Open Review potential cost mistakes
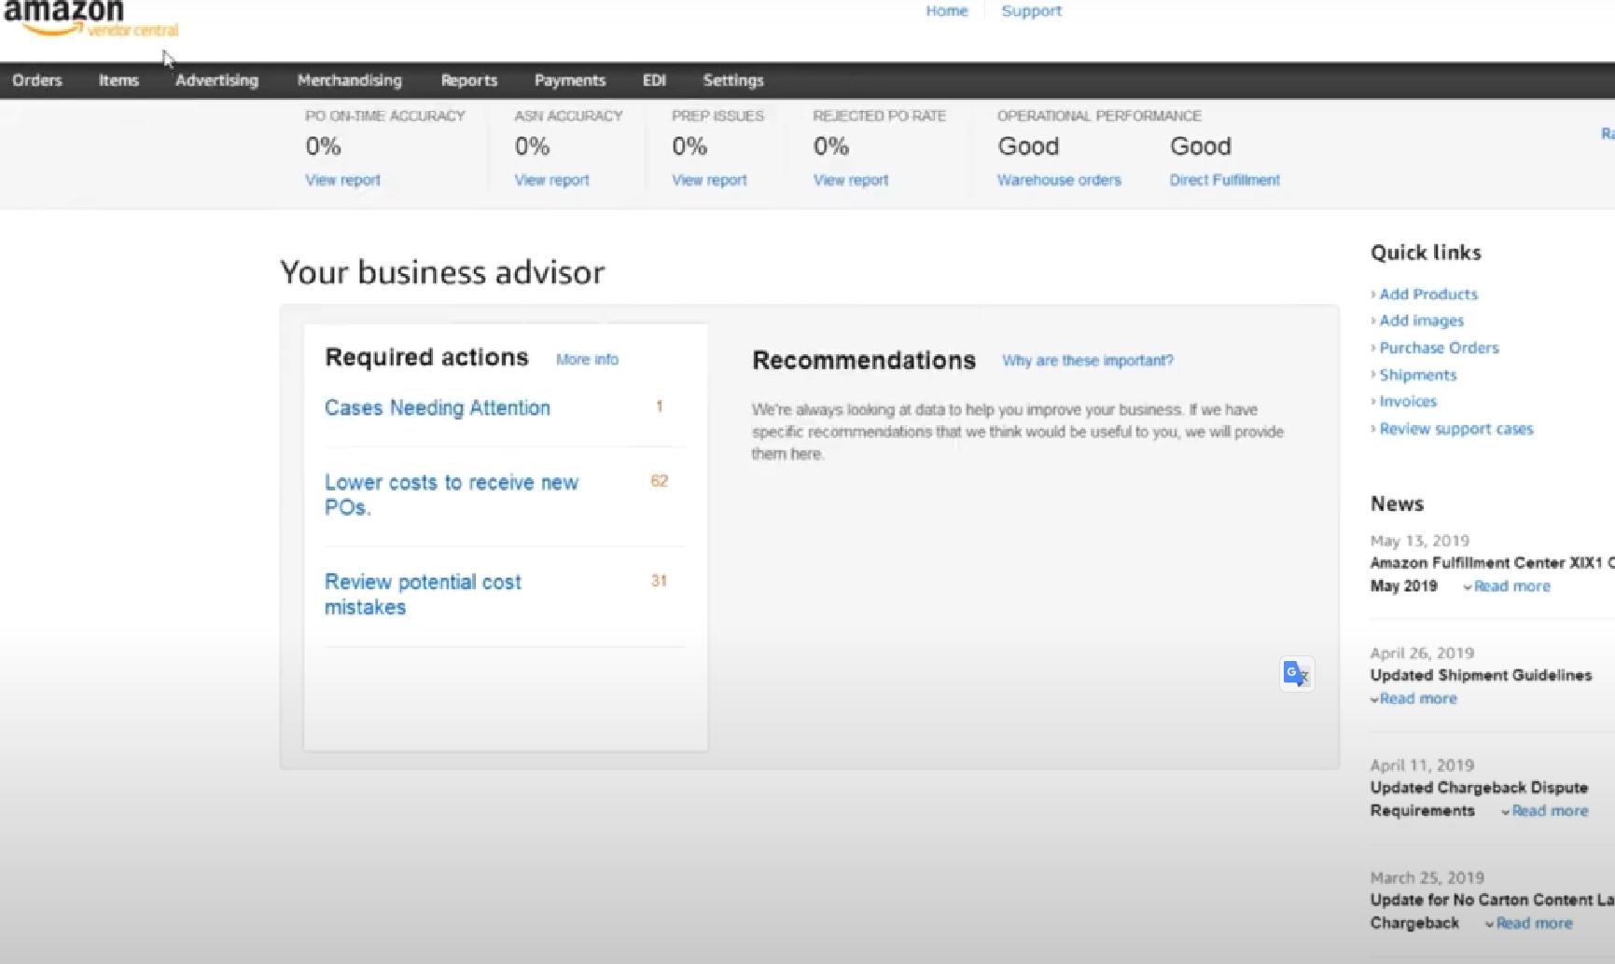Viewport: 1615px width, 964px height. (423, 594)
